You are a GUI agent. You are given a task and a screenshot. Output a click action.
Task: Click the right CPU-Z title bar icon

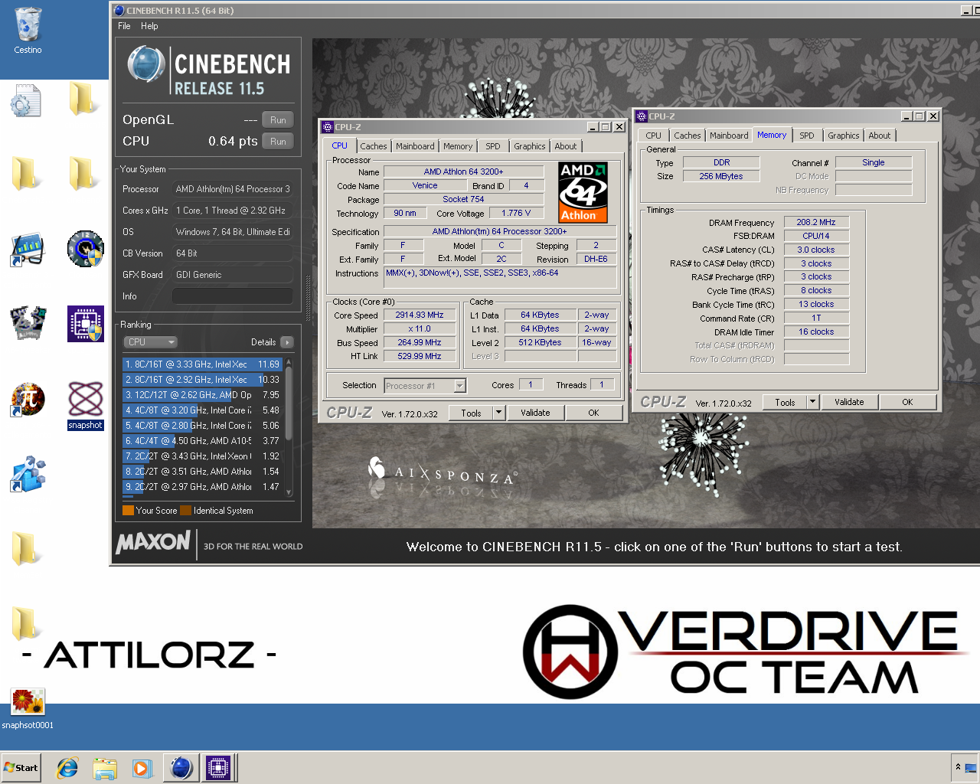(642, 116)
